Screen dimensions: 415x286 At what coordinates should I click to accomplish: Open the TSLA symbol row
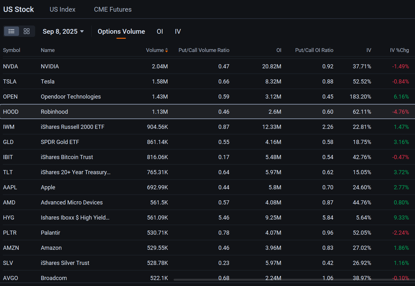pos(207,82)
